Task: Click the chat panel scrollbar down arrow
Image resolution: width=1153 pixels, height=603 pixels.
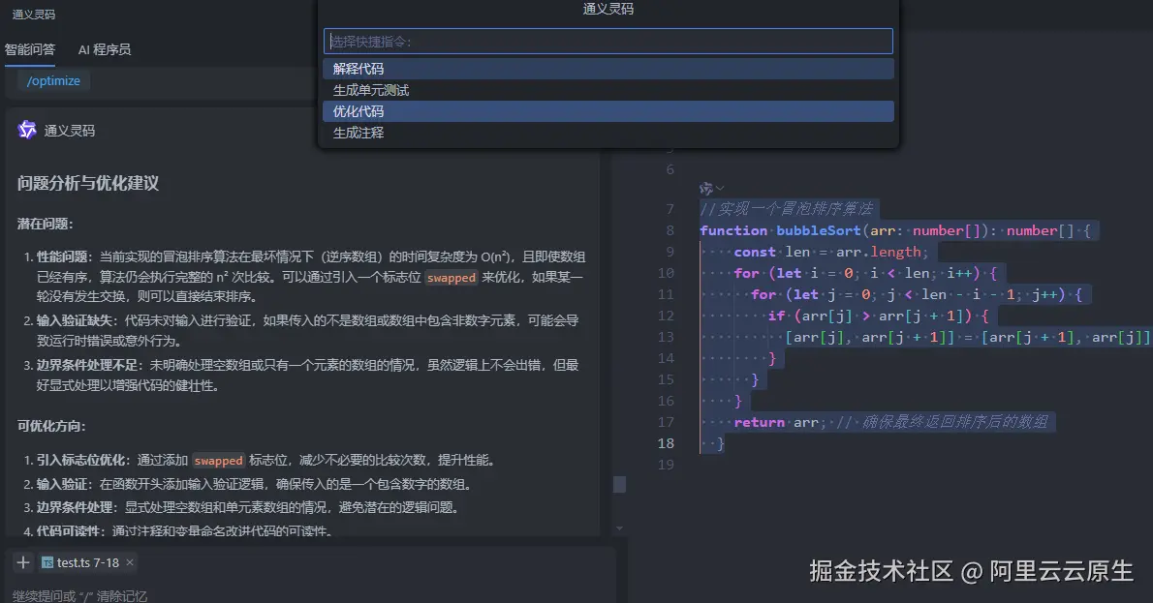Action: click(x=619, y=528)
